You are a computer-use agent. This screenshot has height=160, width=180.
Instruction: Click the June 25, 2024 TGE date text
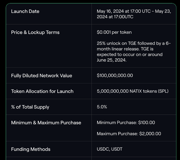coord(112,60)
